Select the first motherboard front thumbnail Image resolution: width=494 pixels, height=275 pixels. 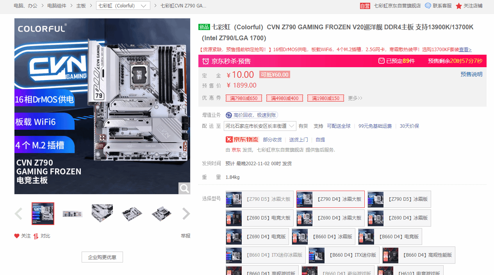pyautogui.click(x=43, y=214)
